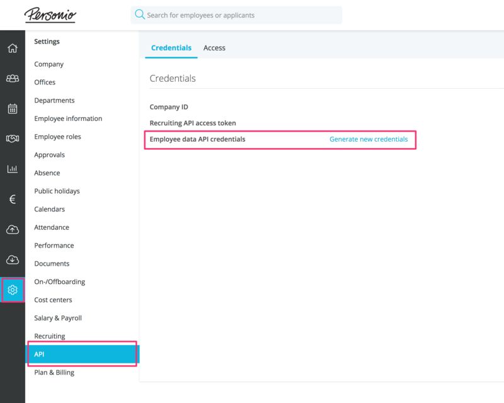Navigate to Cost centers settings

(x=53, y=300)
